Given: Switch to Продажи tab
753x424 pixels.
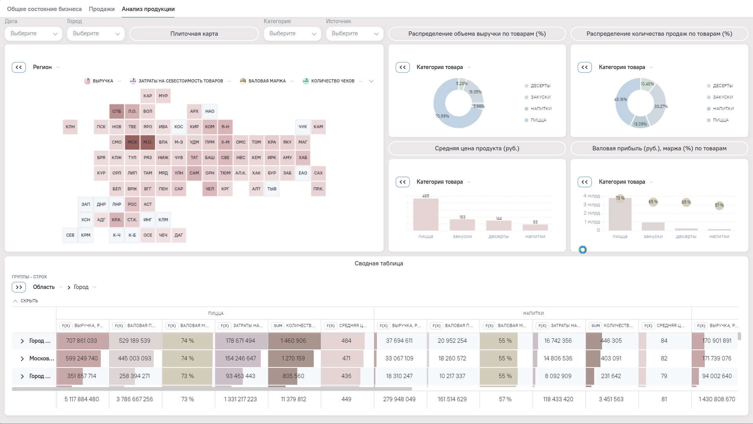Looking at the screenshot, I should pyautogui.click(x=102, y=9).
